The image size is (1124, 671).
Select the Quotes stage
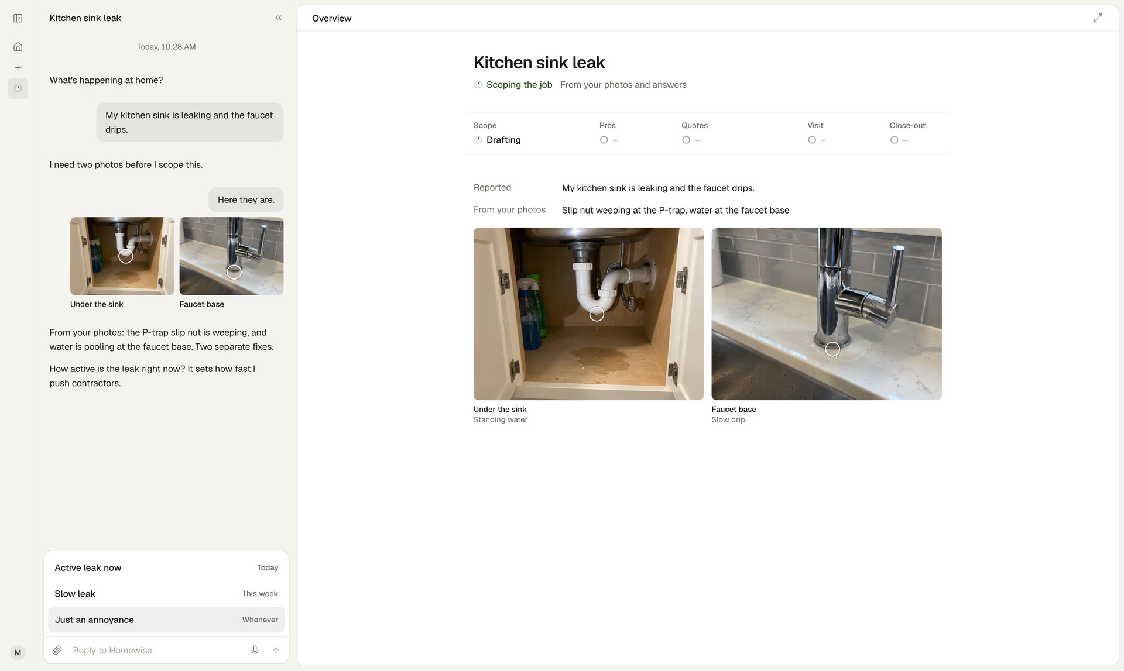coord(694,133)
